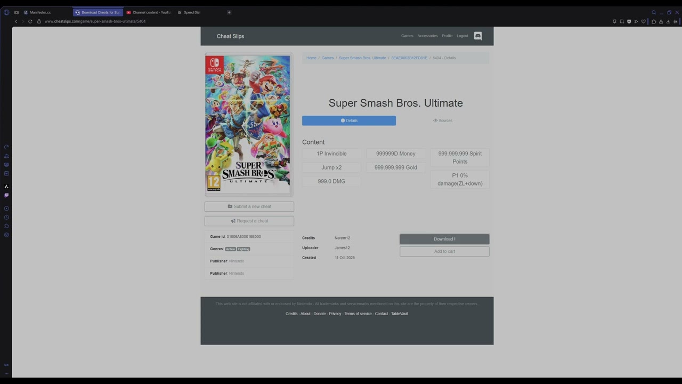Click Logout in the site navigation
The image size is (682, 384).
[462, 36]
